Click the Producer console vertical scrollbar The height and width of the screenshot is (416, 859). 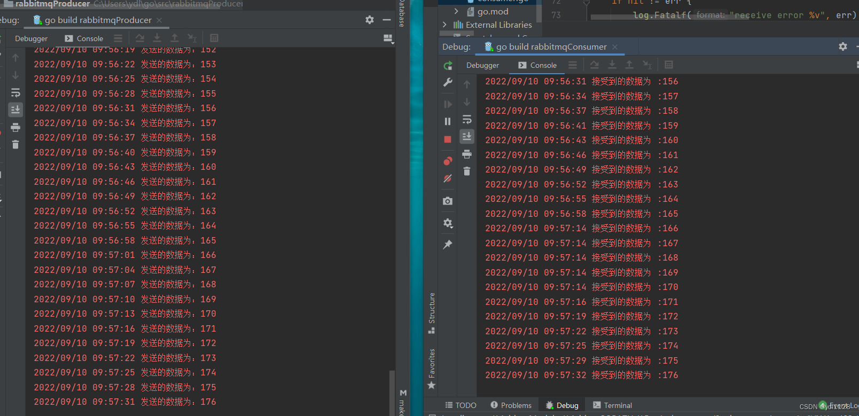pos(392,392)
